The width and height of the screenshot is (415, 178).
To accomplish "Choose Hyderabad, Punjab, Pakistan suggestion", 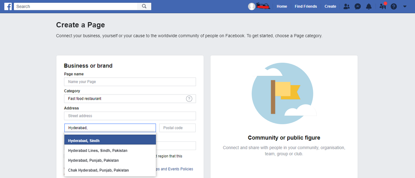I will pos(110,160).
